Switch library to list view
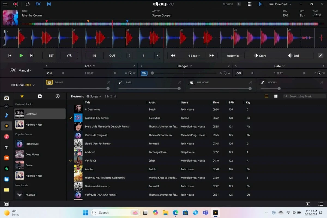The image size is (327, 218). (x=266, y=96)
